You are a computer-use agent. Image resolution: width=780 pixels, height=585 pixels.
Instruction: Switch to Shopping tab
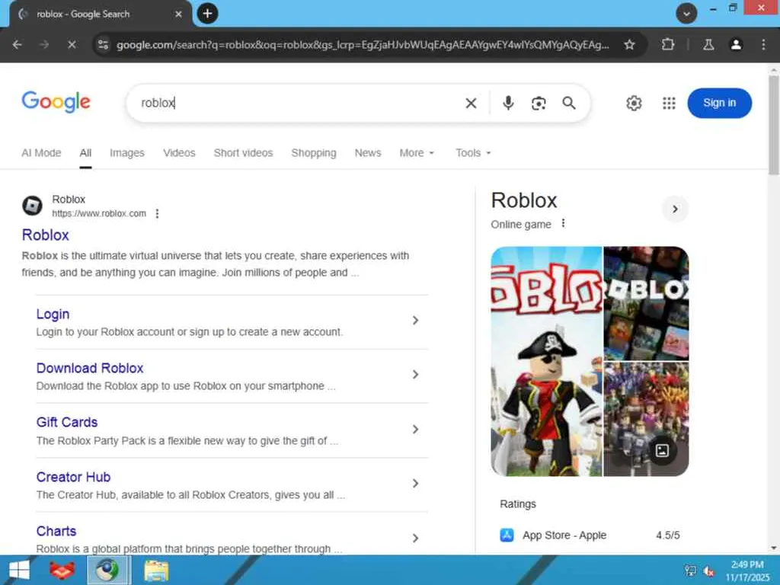click(313, 153)
